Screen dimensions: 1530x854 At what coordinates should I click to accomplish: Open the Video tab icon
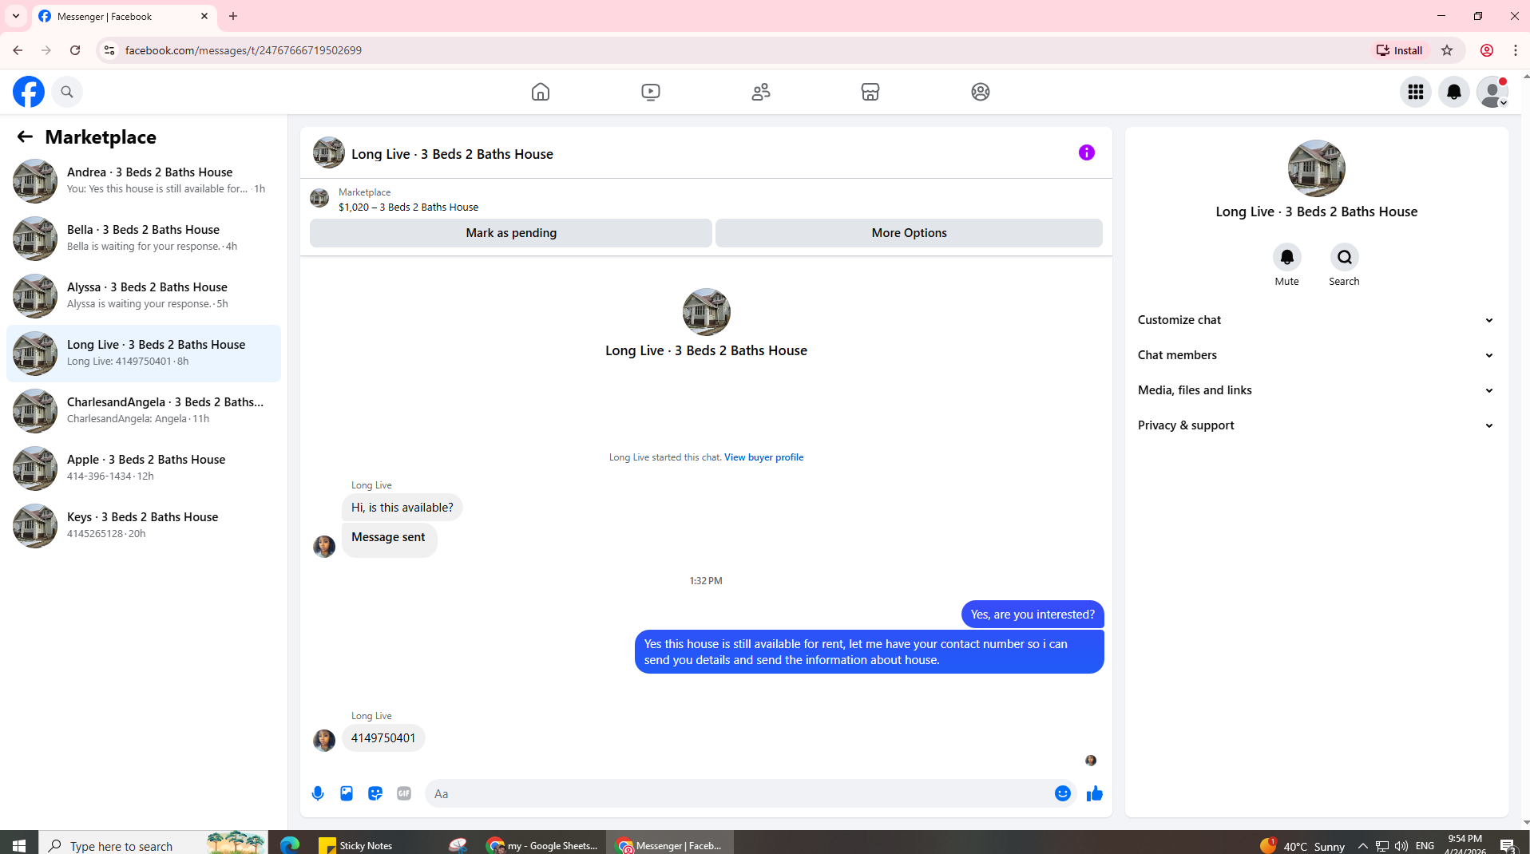651,92
